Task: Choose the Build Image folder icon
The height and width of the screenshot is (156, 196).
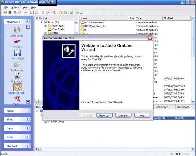Action: tap(17, 64)
